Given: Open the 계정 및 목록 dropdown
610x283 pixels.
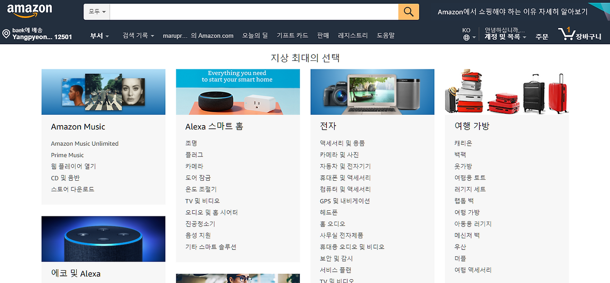Looking at the screenshot, I should pos(505,37).
